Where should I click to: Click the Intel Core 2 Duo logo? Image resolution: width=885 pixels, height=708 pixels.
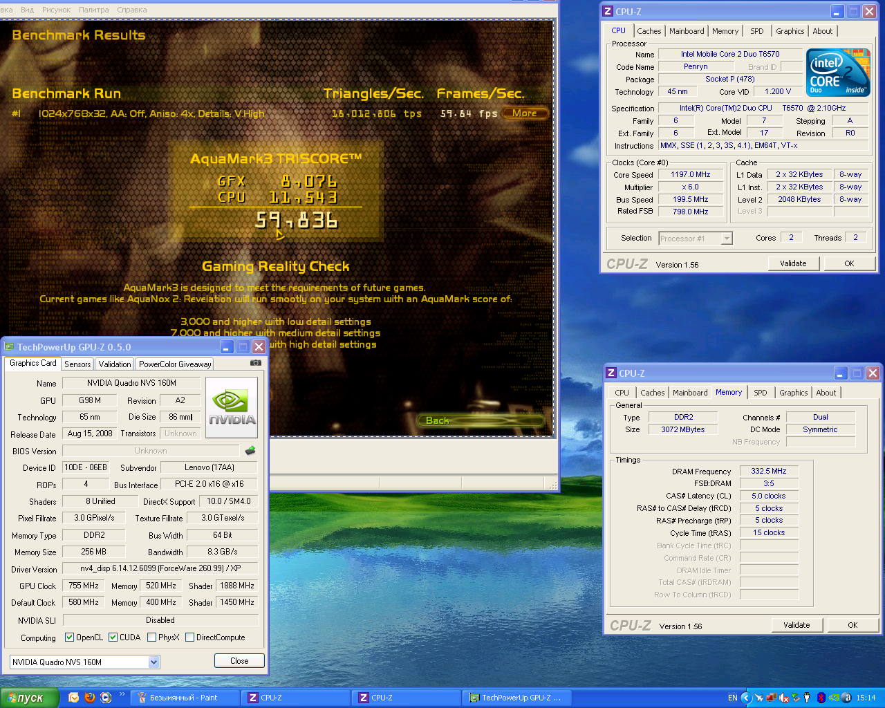(x=838, y=73)
